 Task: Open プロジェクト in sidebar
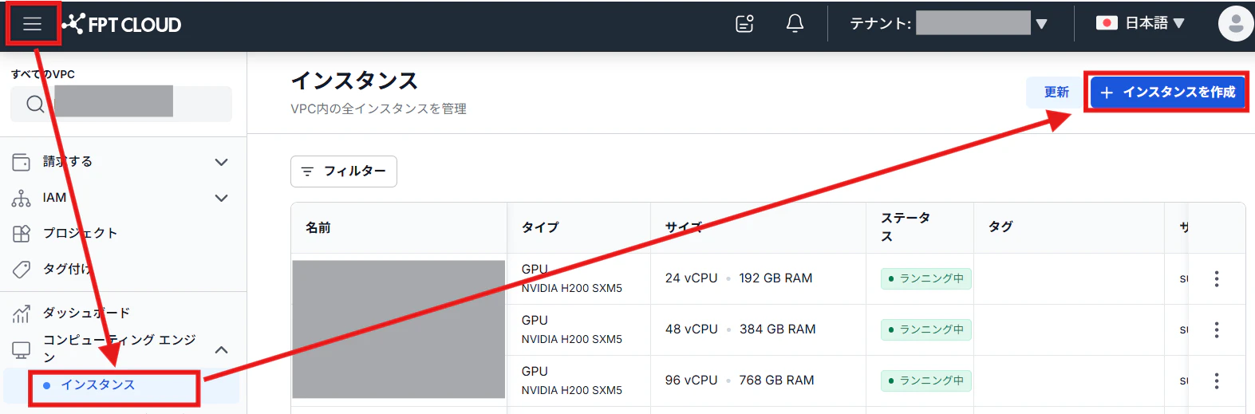[x=81, y=233]
